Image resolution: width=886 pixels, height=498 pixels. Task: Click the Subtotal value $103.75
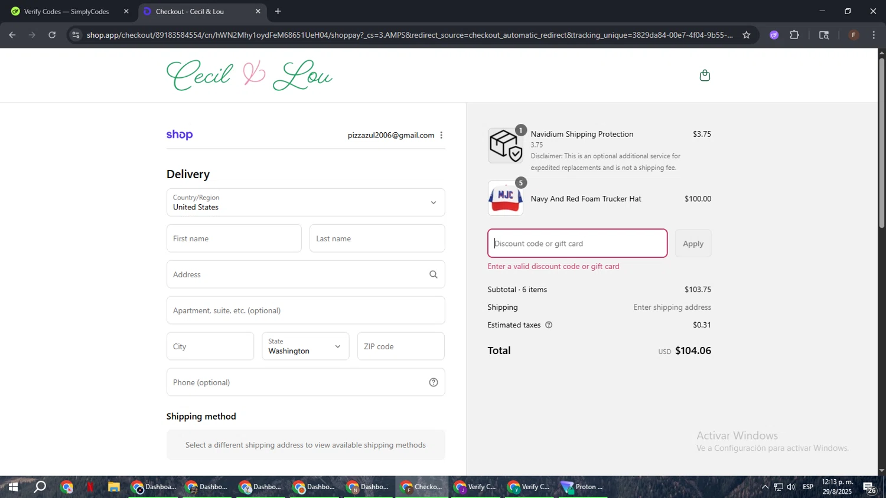pyautogui.click(x=698, y=290)
